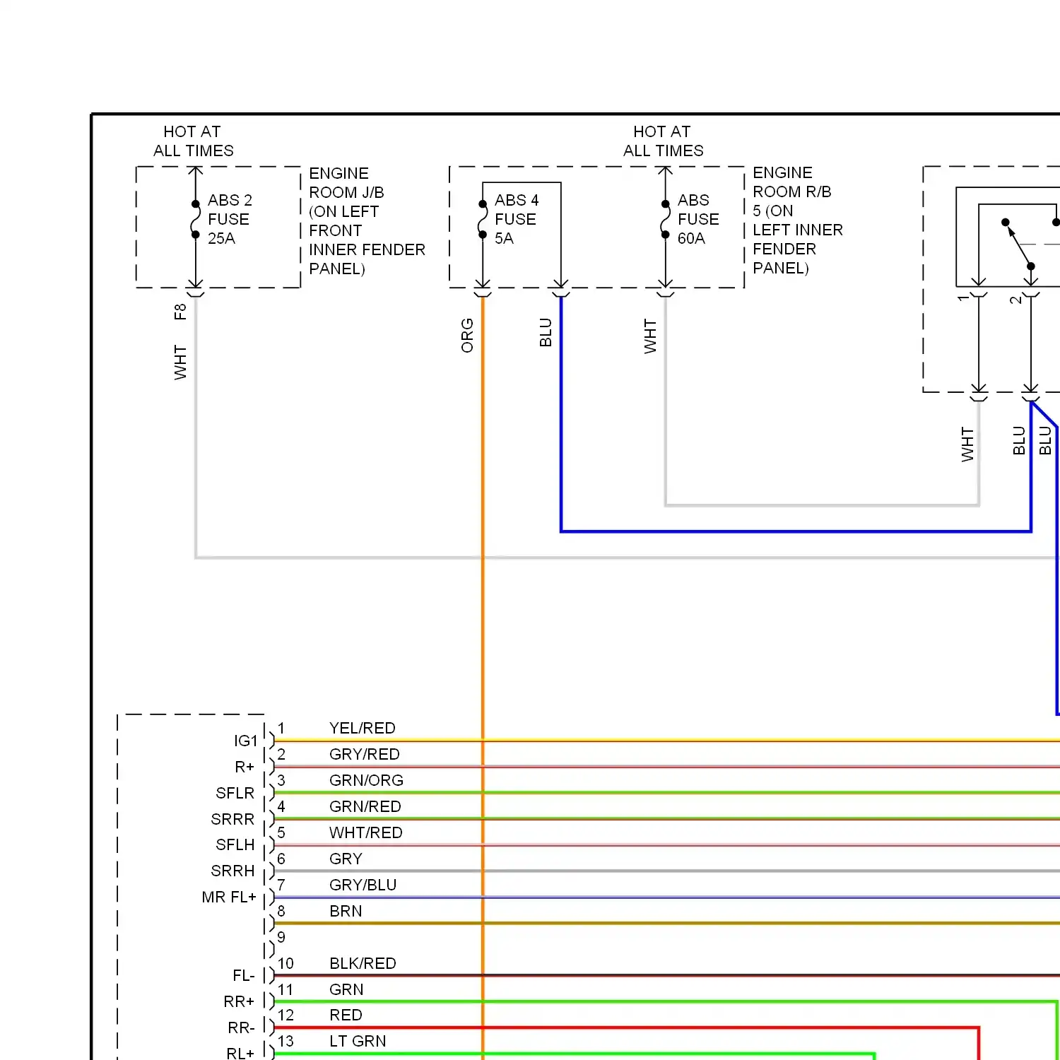Click the ABS FUSE 60A label
Viewport: 1060px width, 1060px height.
[x=698, y=219]
